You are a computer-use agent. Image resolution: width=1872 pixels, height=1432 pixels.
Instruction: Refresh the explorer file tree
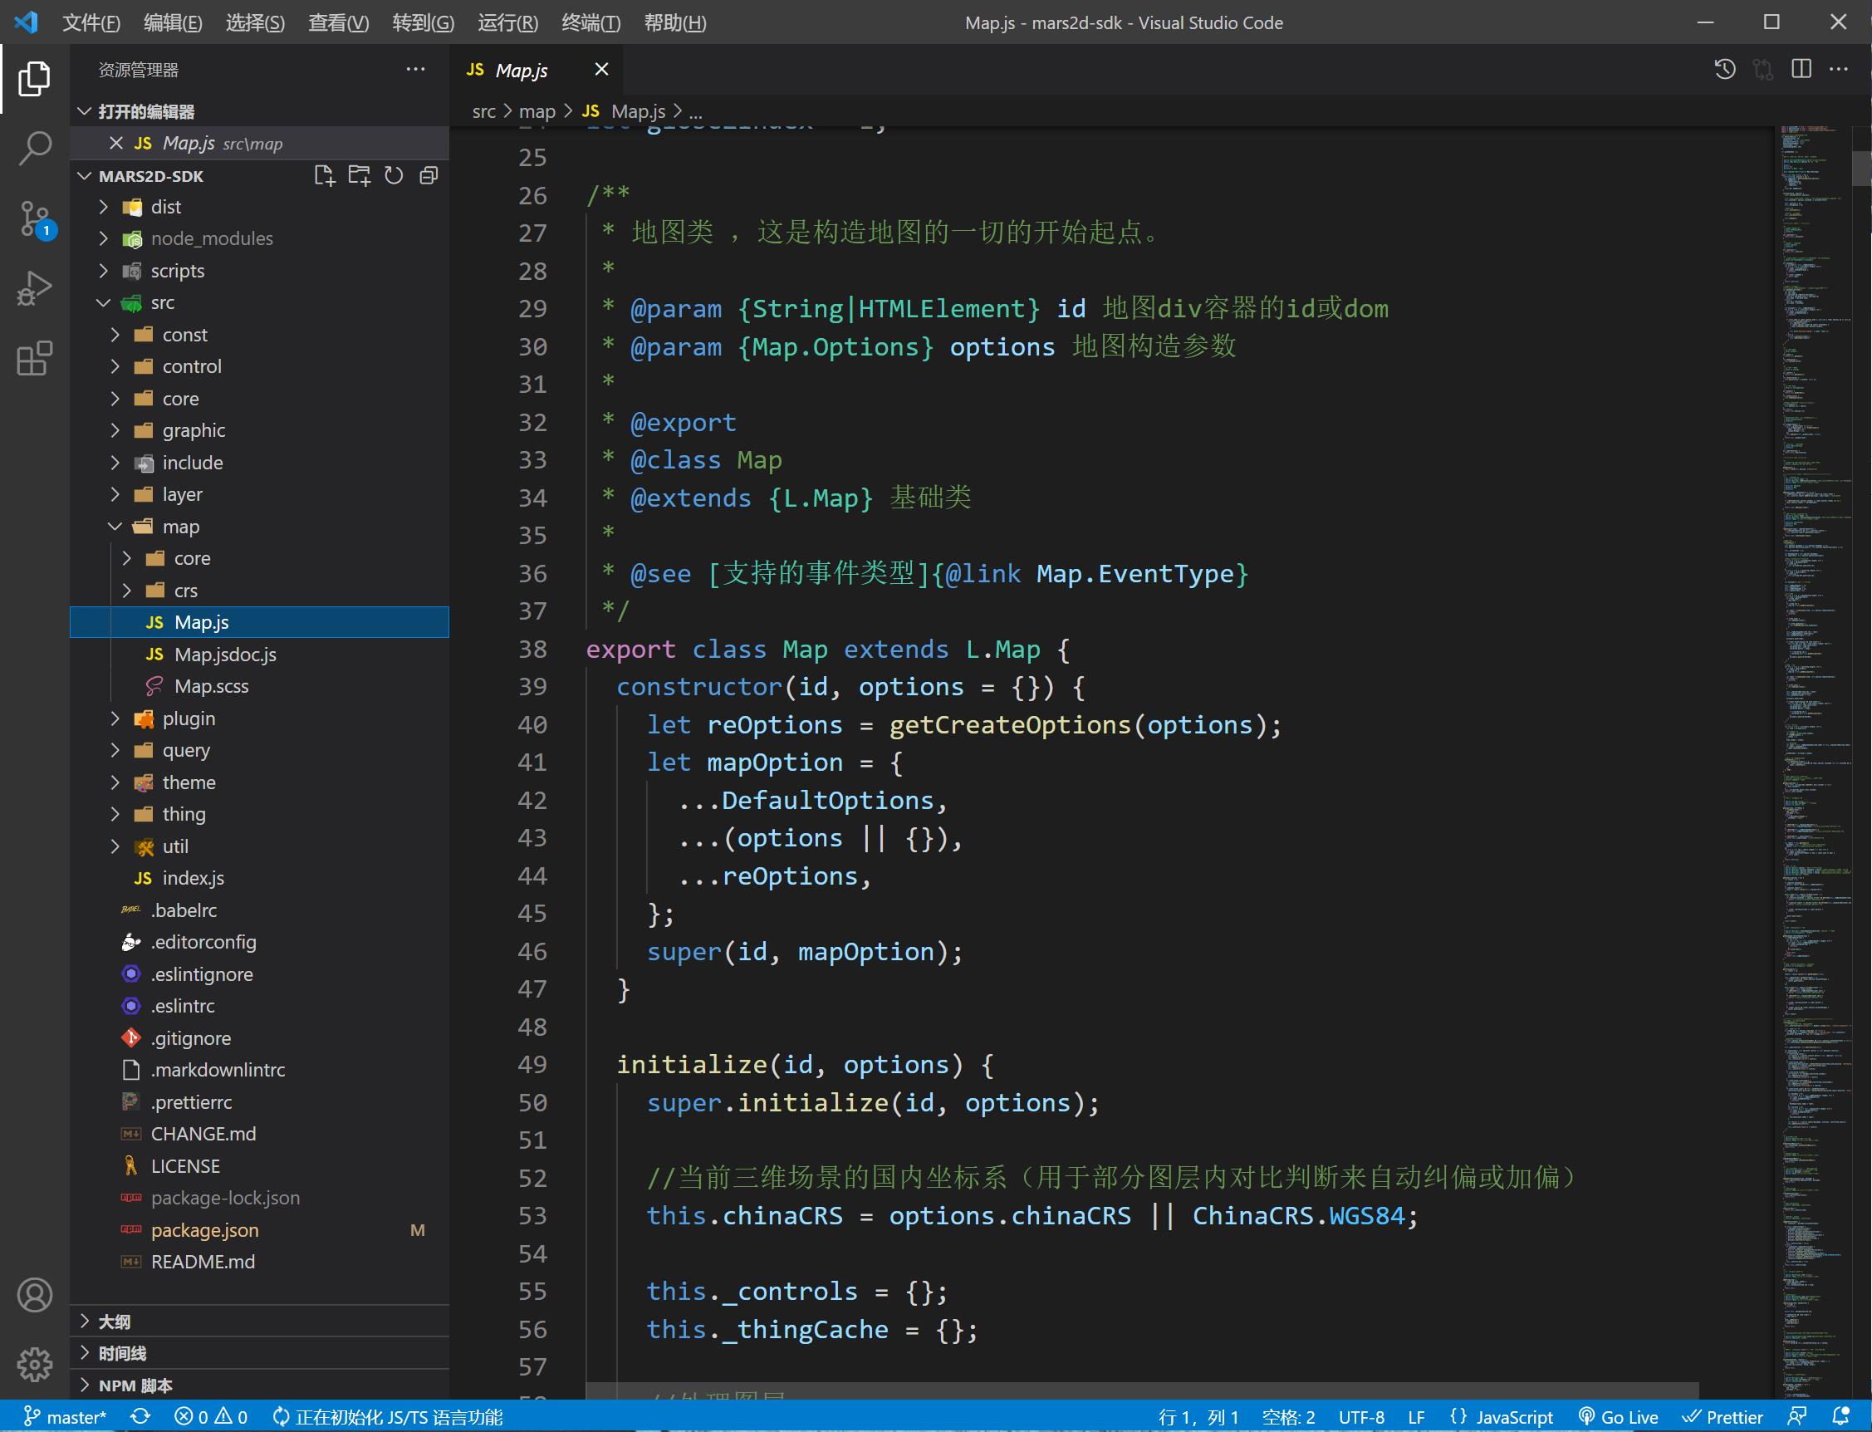[394, 175]
